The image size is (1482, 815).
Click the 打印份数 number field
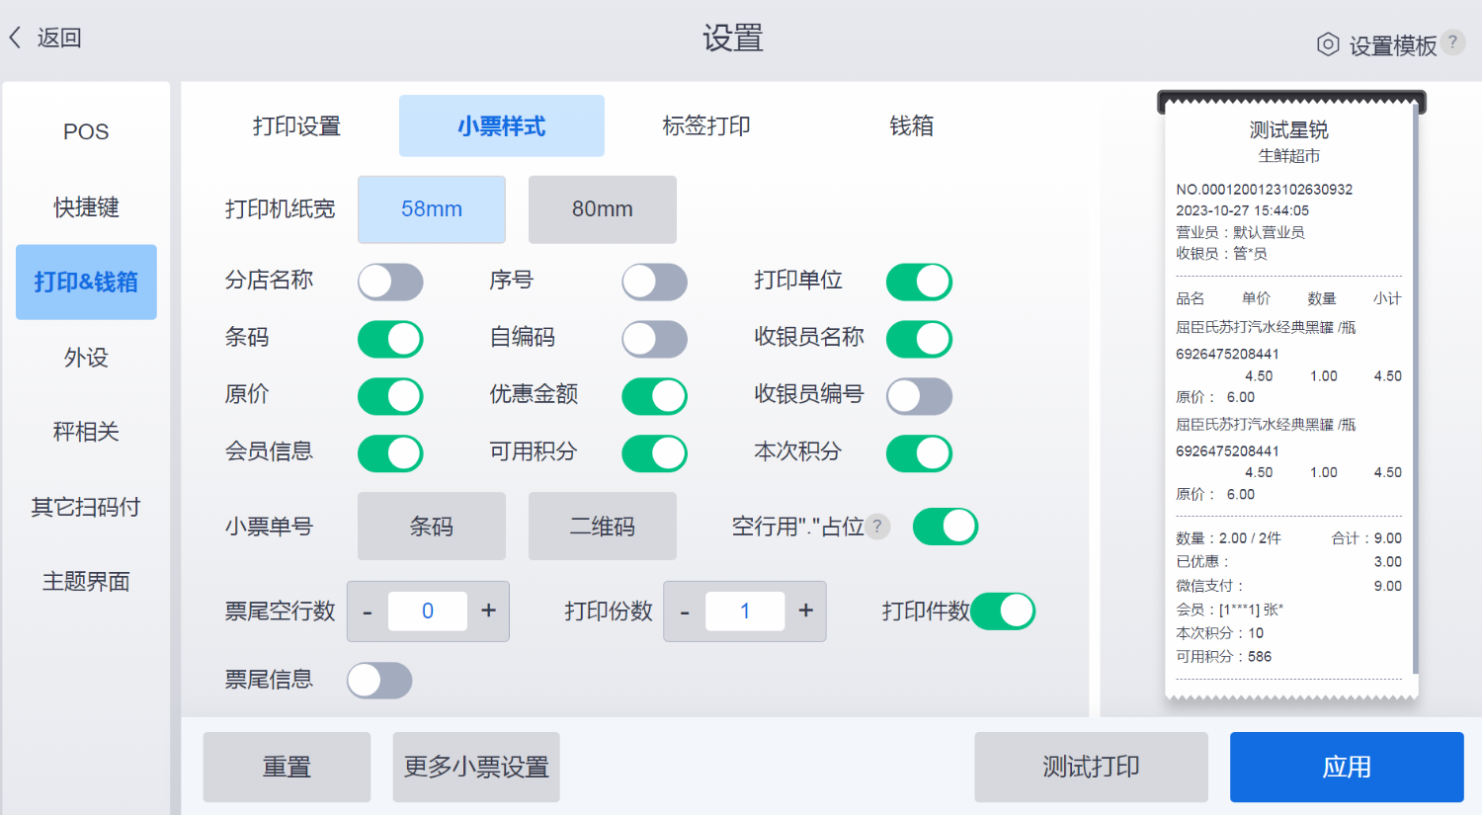745,611
